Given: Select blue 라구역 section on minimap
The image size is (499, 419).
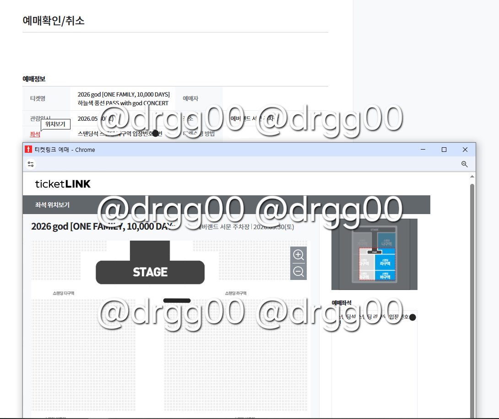Looking at the screenshot, I should click(385, 262).
